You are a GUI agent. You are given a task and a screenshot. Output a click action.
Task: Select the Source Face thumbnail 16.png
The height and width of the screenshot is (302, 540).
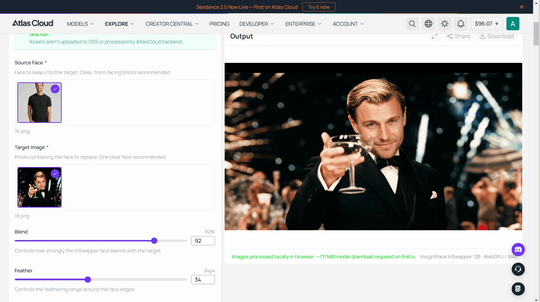click(39, 103)
